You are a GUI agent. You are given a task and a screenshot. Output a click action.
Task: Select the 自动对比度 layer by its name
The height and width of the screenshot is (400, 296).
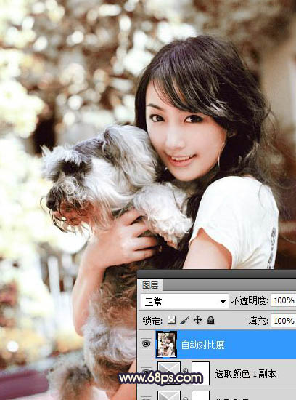pyautogui.click(x=203, y=345)
